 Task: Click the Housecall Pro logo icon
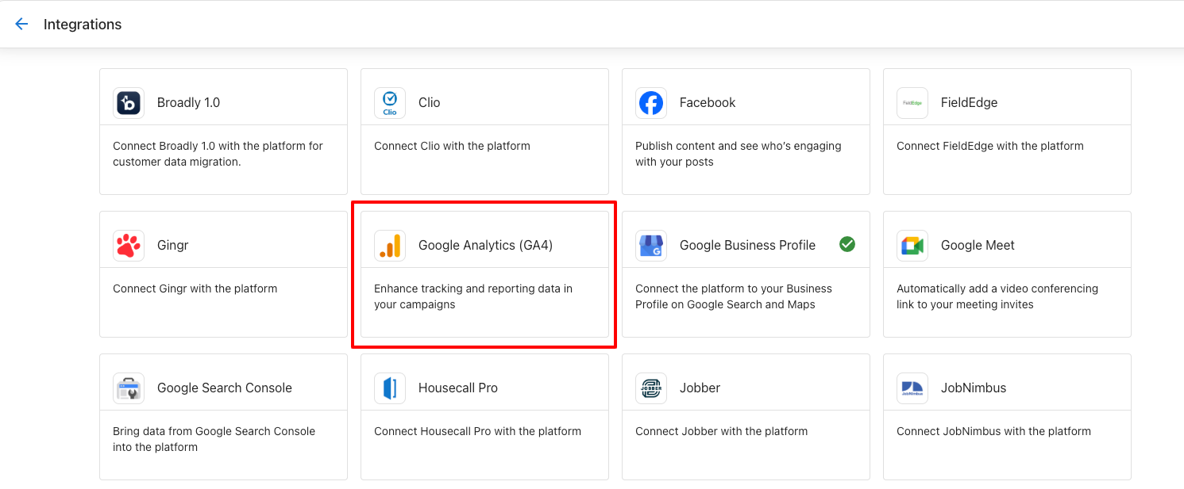(x=390, y=388)
